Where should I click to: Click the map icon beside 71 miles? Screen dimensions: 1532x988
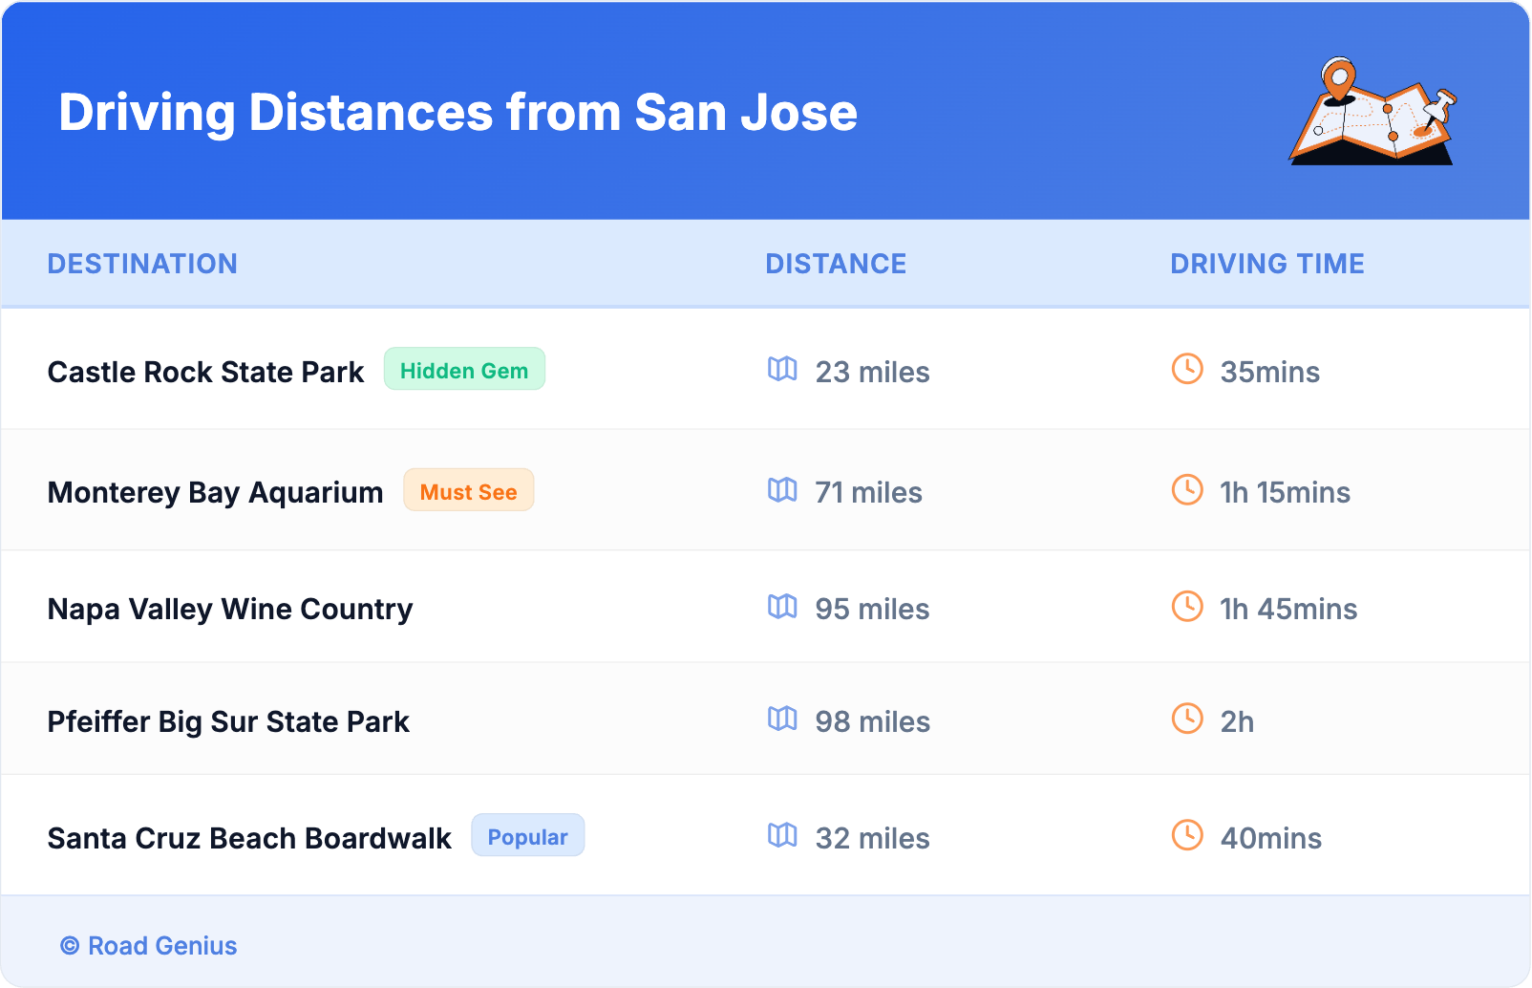[x=782, y=490]
